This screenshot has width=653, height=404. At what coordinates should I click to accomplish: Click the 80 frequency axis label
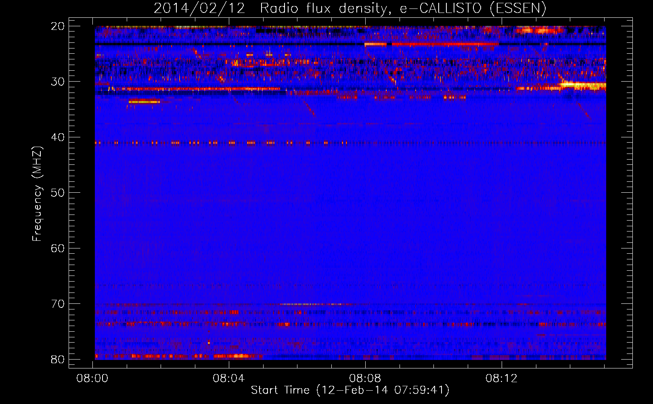pyautogui.click(x=58, y=359)
